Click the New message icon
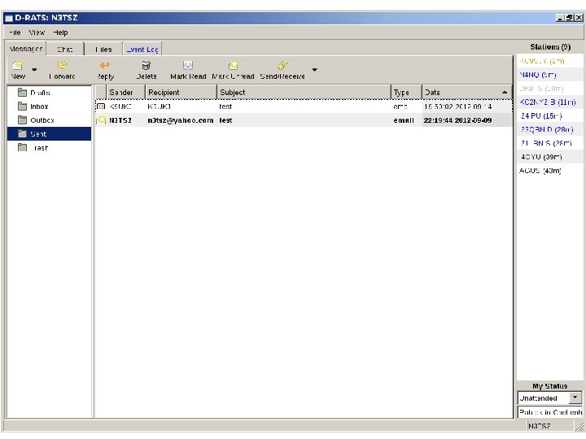Viewport: 586px width, 439px height. coord(18,66)
